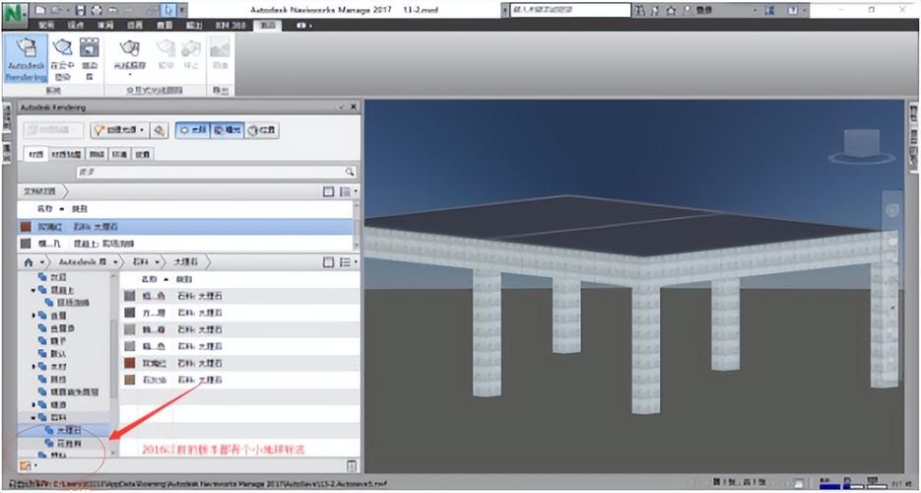Toggle the Location button in rendering panel
Viewport: 921px width, 493px height.
click(262, 130)
